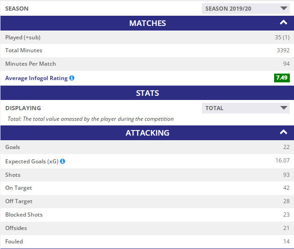The height and width of the screenshot is (249, 294).
Task: Click the Stats section header
Action: [x=147, y=93]
